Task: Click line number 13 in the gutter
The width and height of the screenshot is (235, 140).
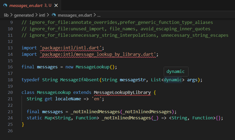Action: click(x=10, y=48)
